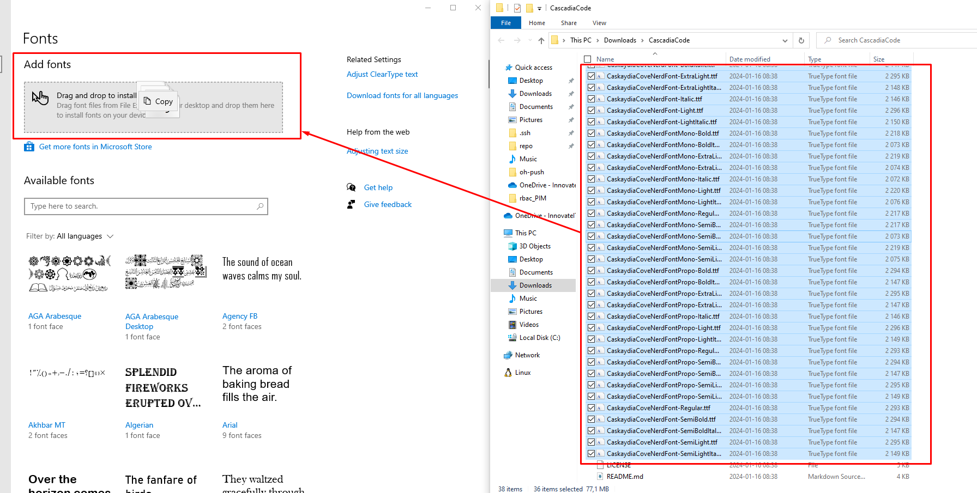
Task: Click chevron after This PC in breadcrumb
Action: 598,40
